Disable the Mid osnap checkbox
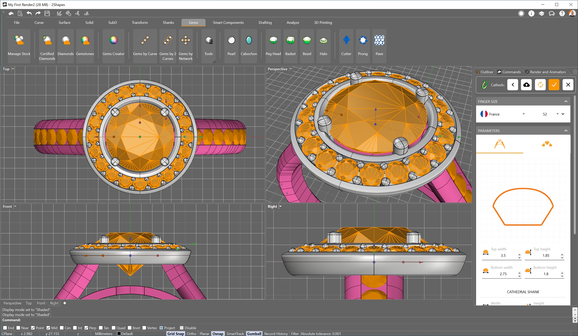The image size is (578, 336). (x=48, y=328)
